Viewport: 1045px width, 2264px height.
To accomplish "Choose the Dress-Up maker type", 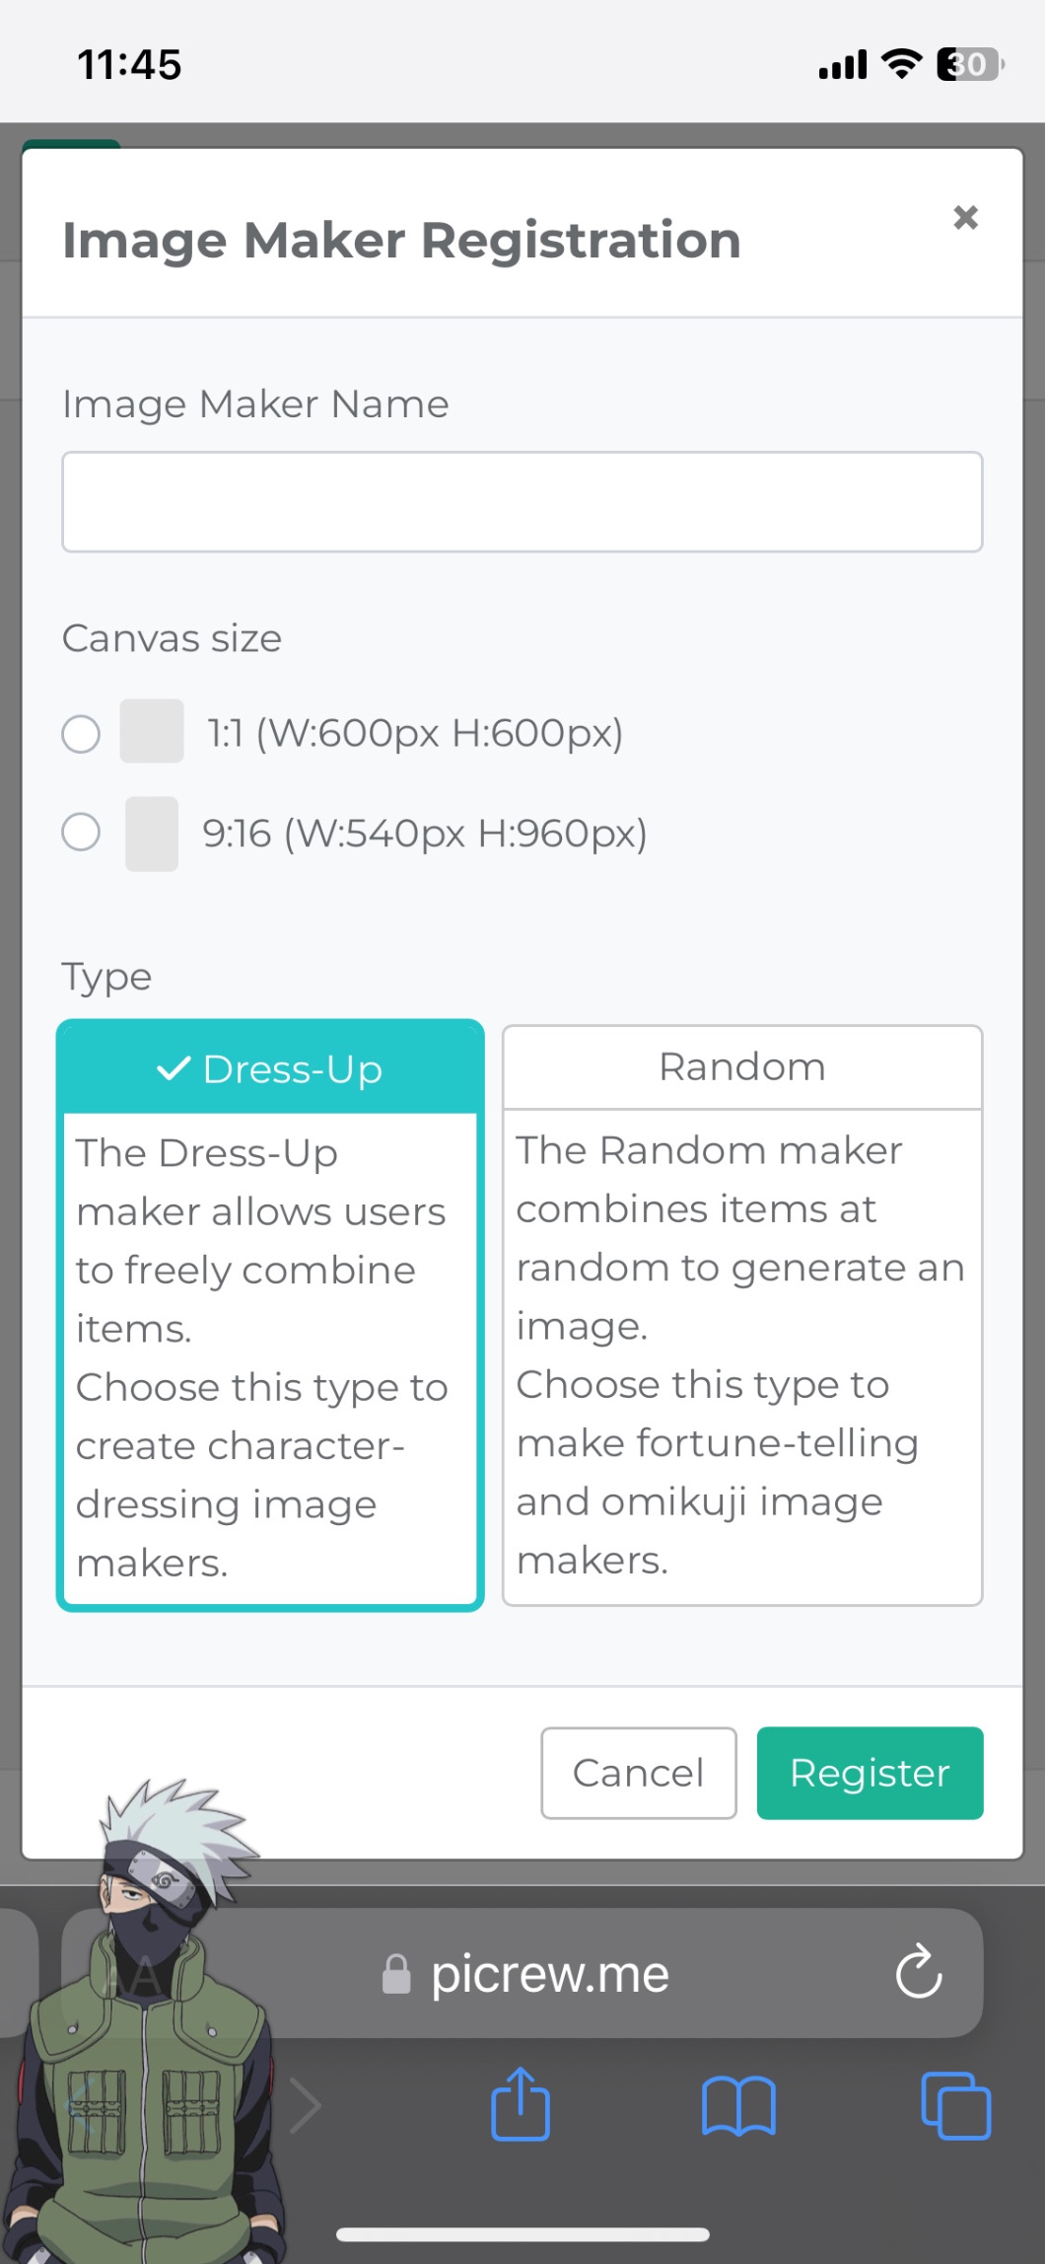I will click(x=270, y=1069).
